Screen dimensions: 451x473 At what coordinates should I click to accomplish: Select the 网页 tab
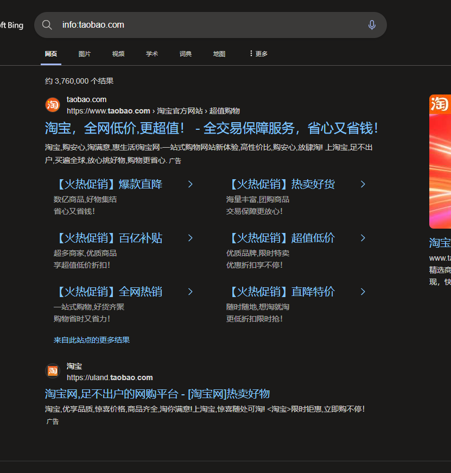tap(51, 54)
